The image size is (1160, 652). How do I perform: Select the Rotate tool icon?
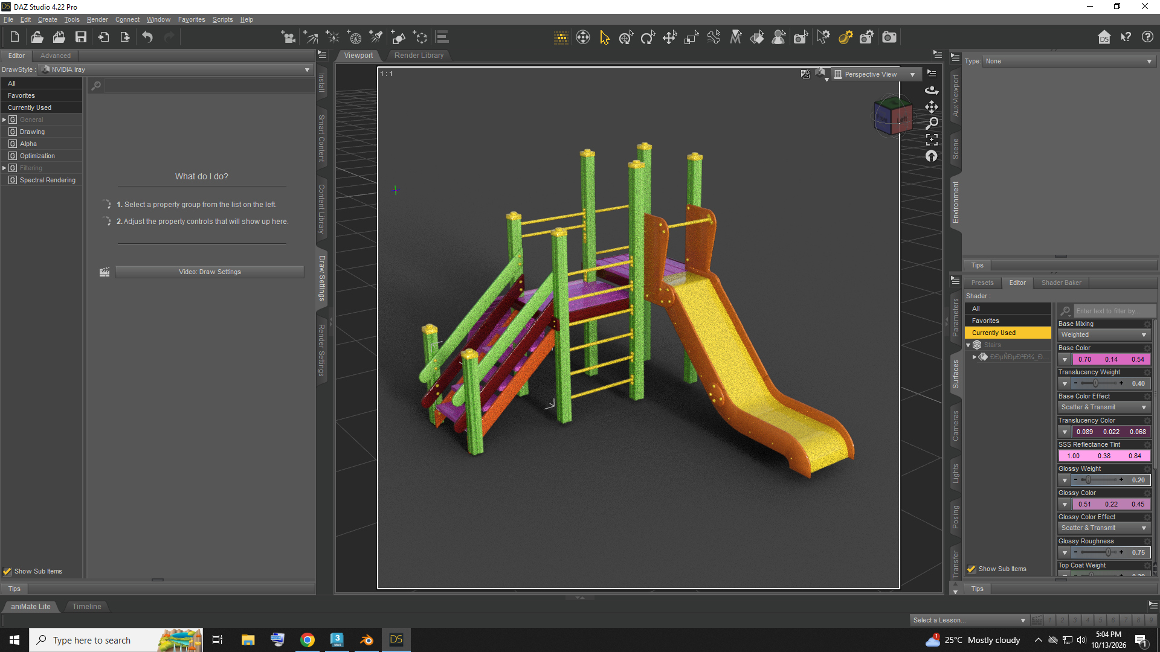click(x=648, y=37)
